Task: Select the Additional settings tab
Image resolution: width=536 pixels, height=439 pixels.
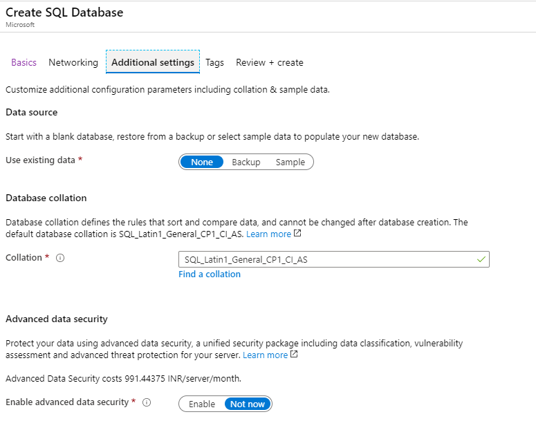Action: click(x=153, y=62)
